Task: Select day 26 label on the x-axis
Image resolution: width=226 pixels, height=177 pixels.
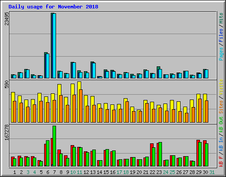Action: [179, 172]
